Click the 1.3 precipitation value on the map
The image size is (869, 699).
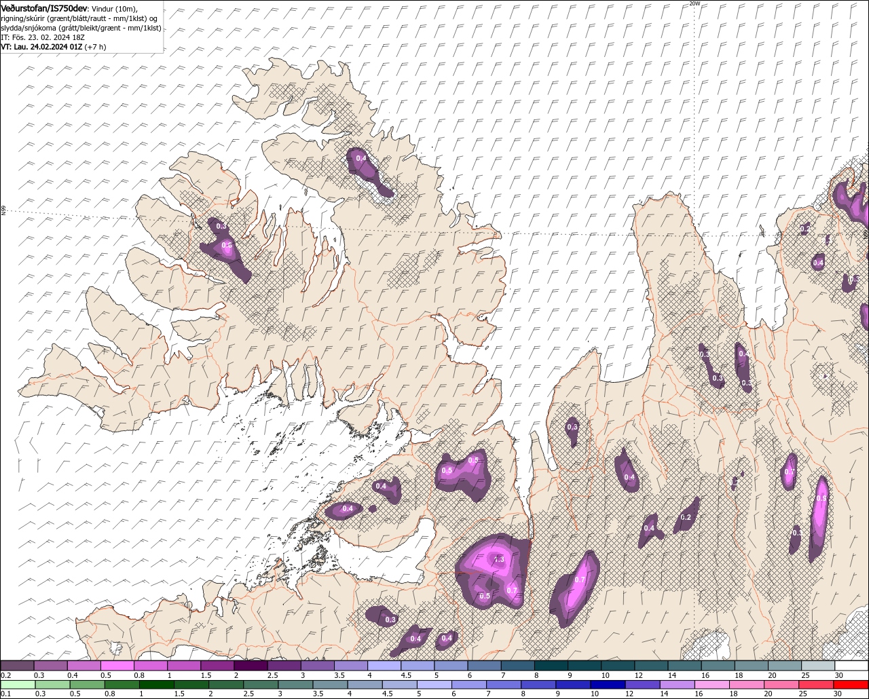point(499,560)
